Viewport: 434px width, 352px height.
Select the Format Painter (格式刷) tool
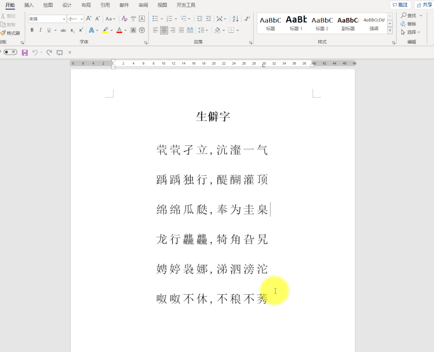point(11,33)
